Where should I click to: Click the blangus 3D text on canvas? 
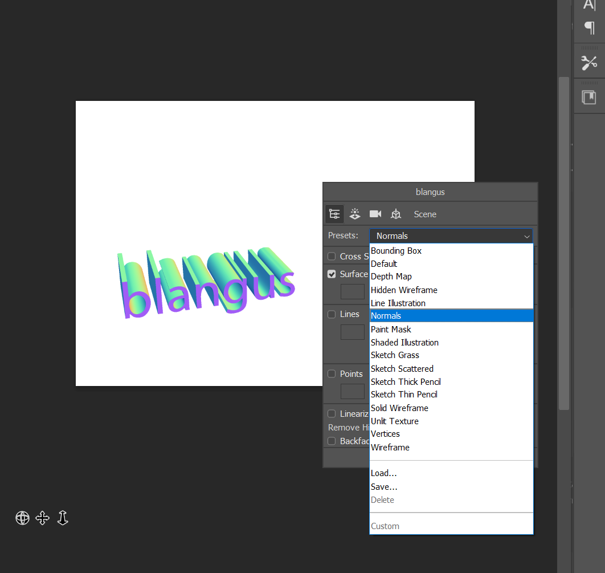point(206,283)
